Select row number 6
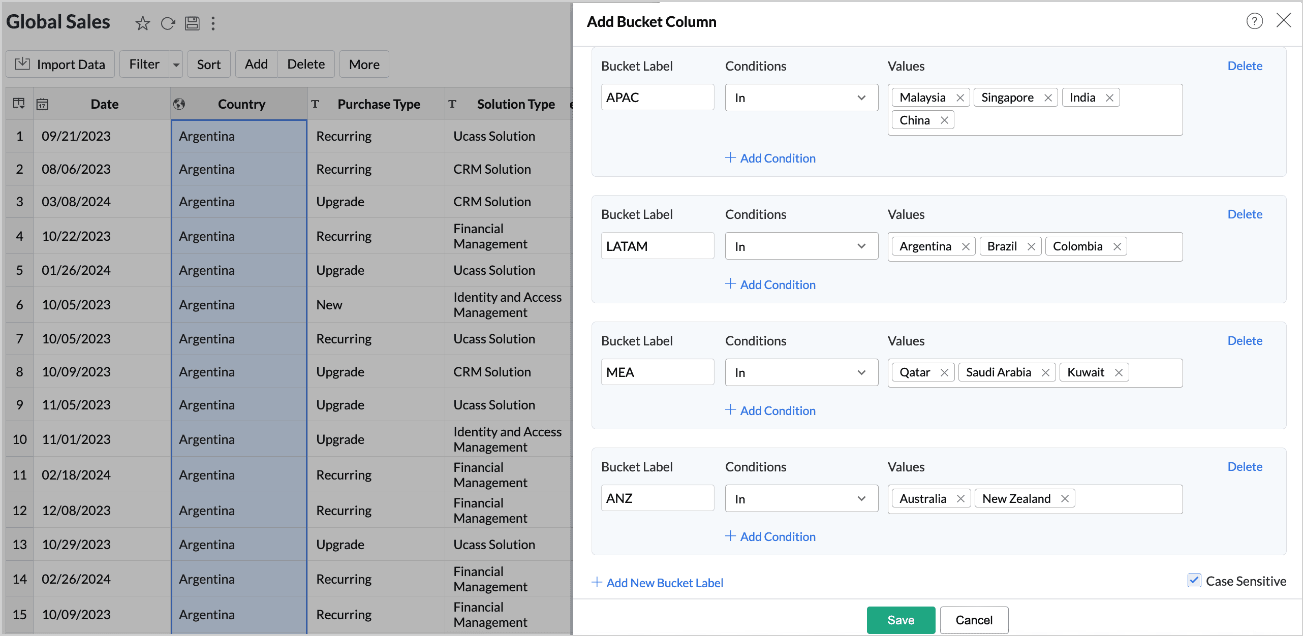The height and width of the screenshot is (636, 1303). point(19,304)
